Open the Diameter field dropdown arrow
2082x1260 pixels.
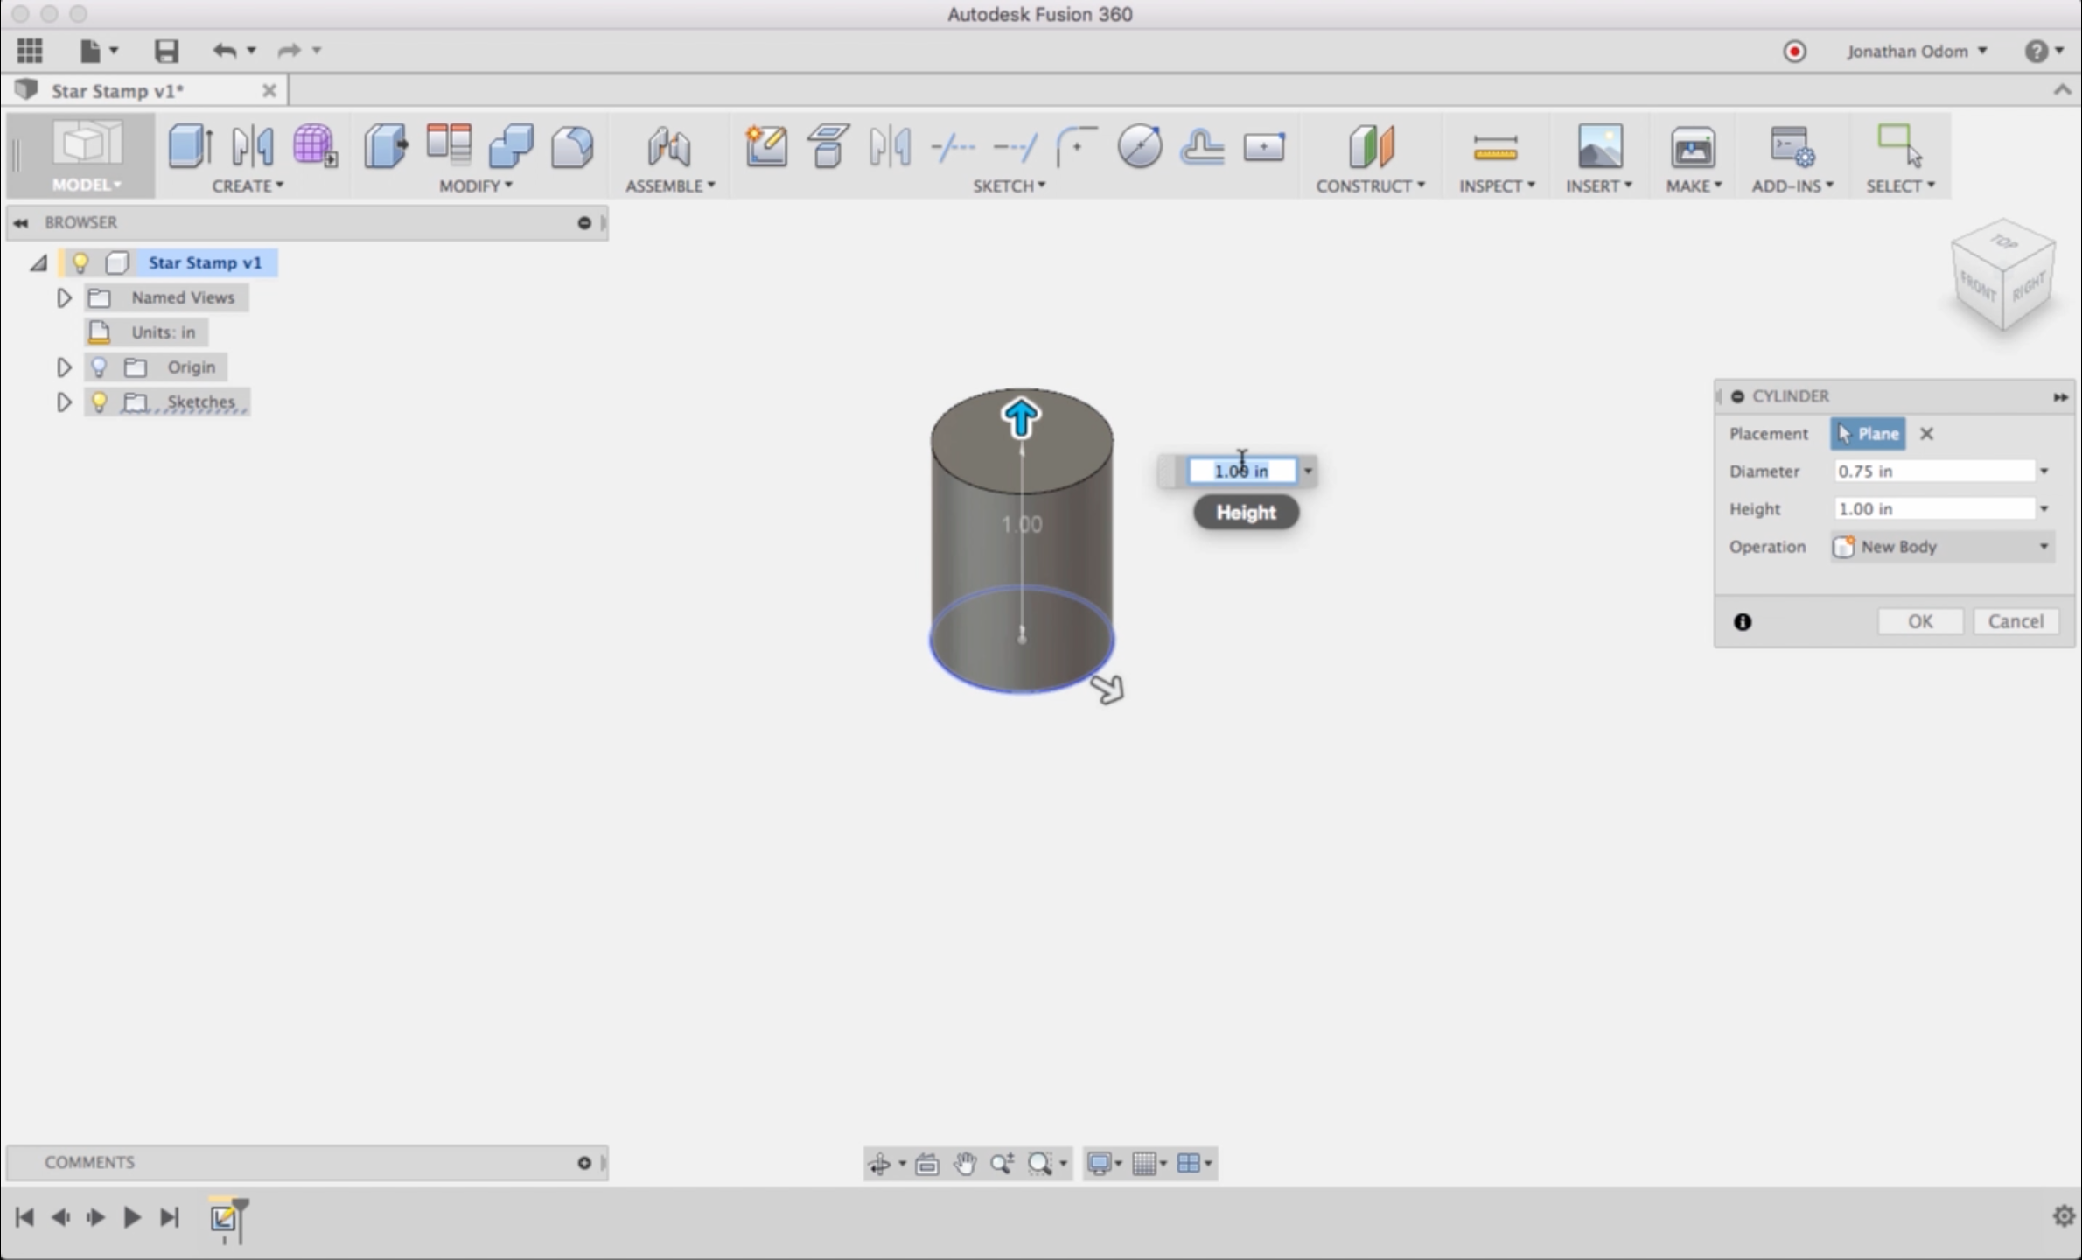2044,472
